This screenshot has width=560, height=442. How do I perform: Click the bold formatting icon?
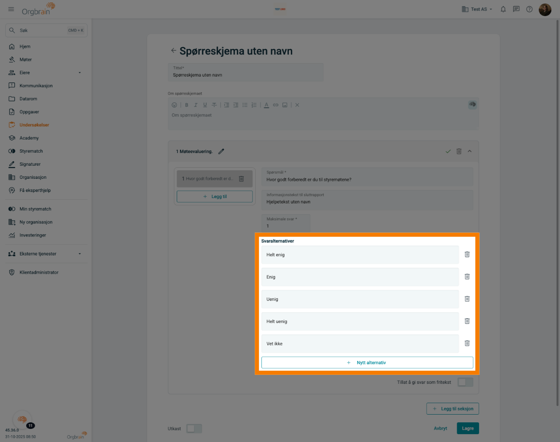tap(187, 105)
